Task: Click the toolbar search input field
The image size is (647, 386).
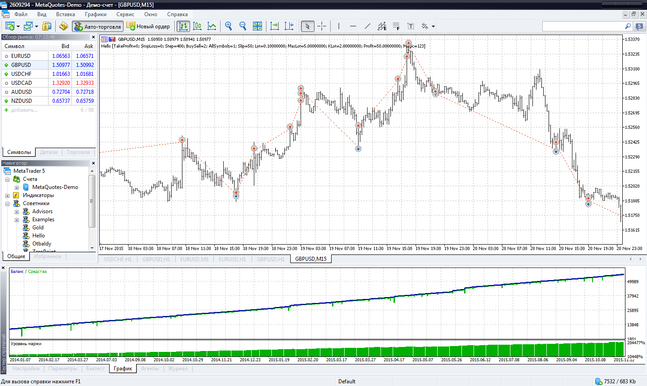Action: [x=583, y=26]
